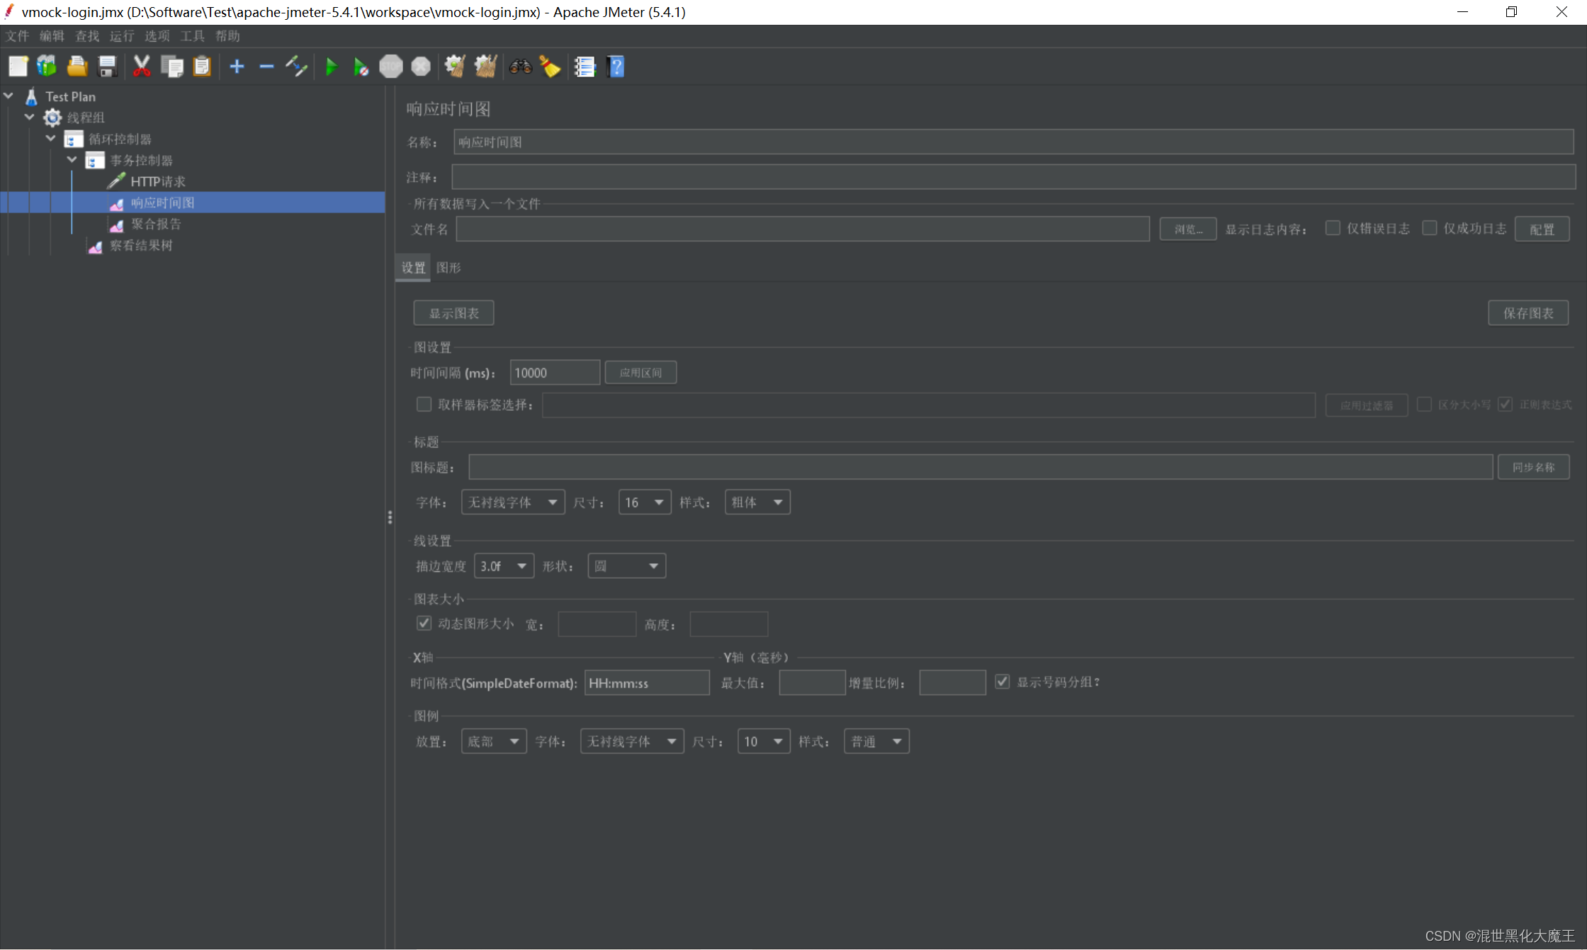Switch to the 图形 tab
Viewport: 1587px width, 950px height.
click(x=448, y=268)
